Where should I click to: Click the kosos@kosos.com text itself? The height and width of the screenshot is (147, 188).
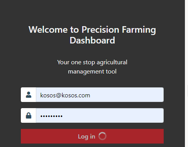(65, 95)
